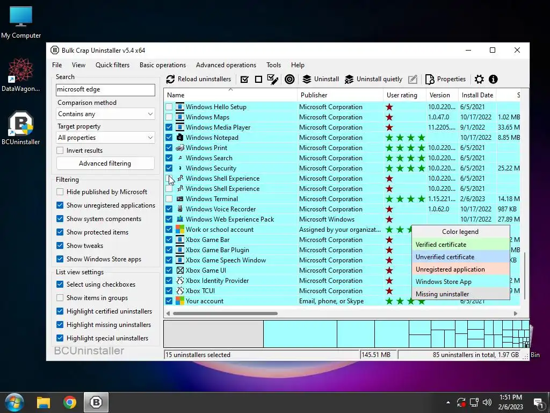Open the Target property dropdown
The width and height of the screenshot is (550, 413).
point(105,138)
